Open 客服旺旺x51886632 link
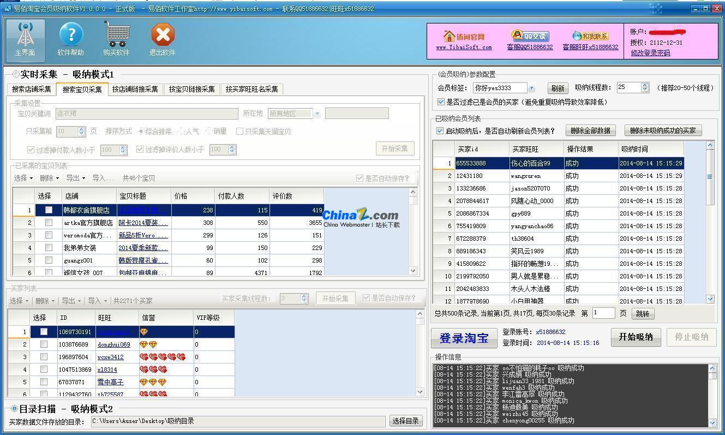The image size is (725, 435). [590, 47]
